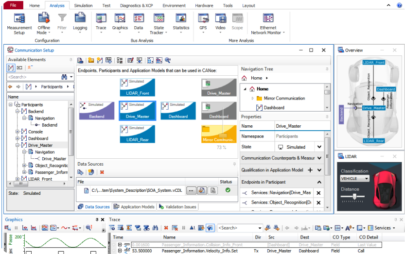Screen dimensions: 405x254
Task: Open the Validation Issues tab
Action: click(177, 207)
